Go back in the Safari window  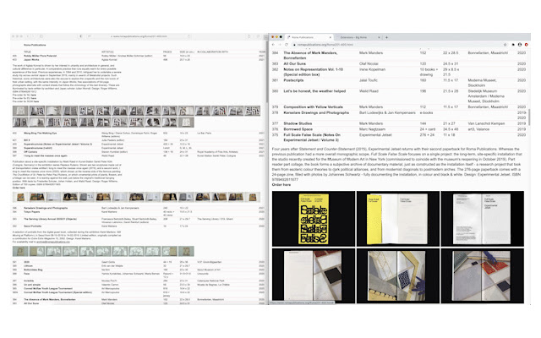coord(28,35)
